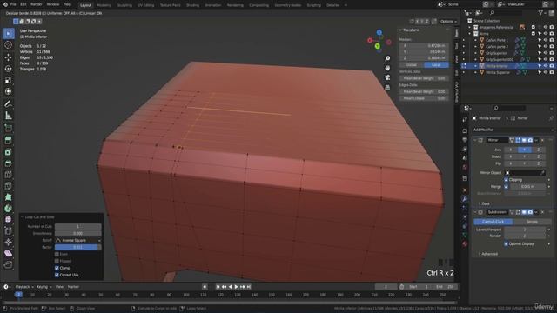This screenshot has width=557, height=313.
Task: Click mesh icon of Cañon Parte 1
Action: 482,40
